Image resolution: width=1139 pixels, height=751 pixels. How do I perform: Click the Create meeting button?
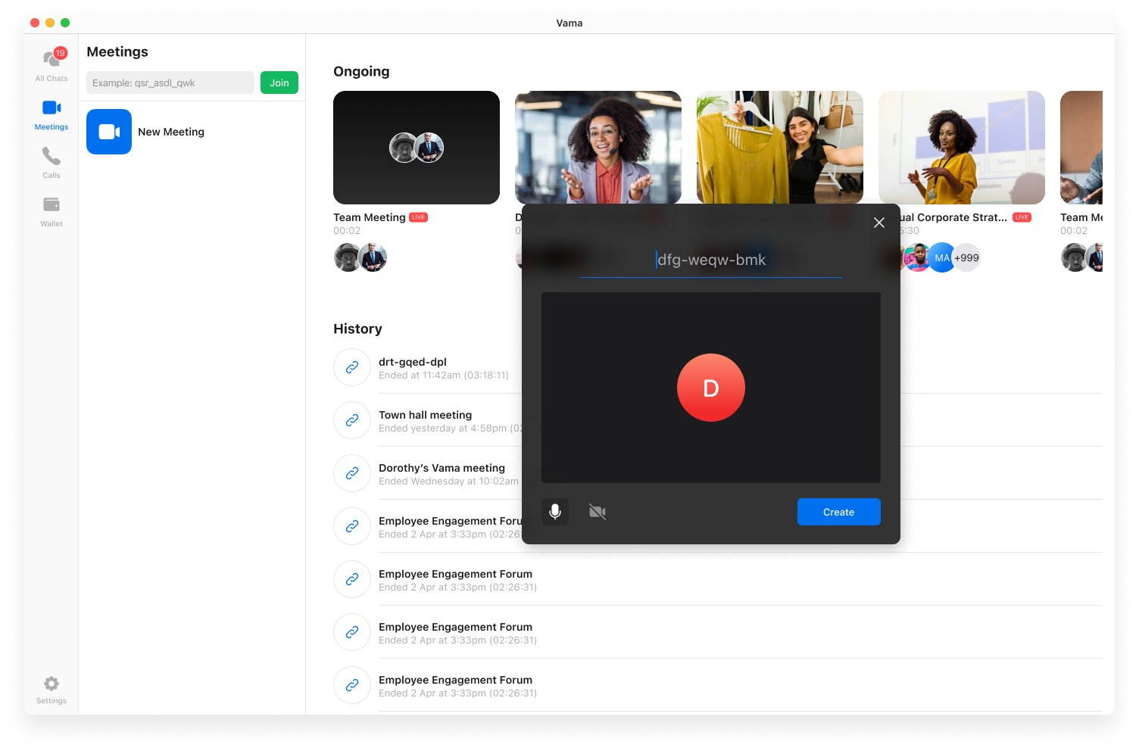(839, 512)
